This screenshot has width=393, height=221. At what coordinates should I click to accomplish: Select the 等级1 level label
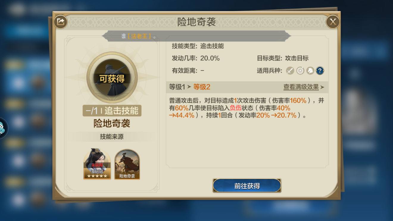point(177,87)
